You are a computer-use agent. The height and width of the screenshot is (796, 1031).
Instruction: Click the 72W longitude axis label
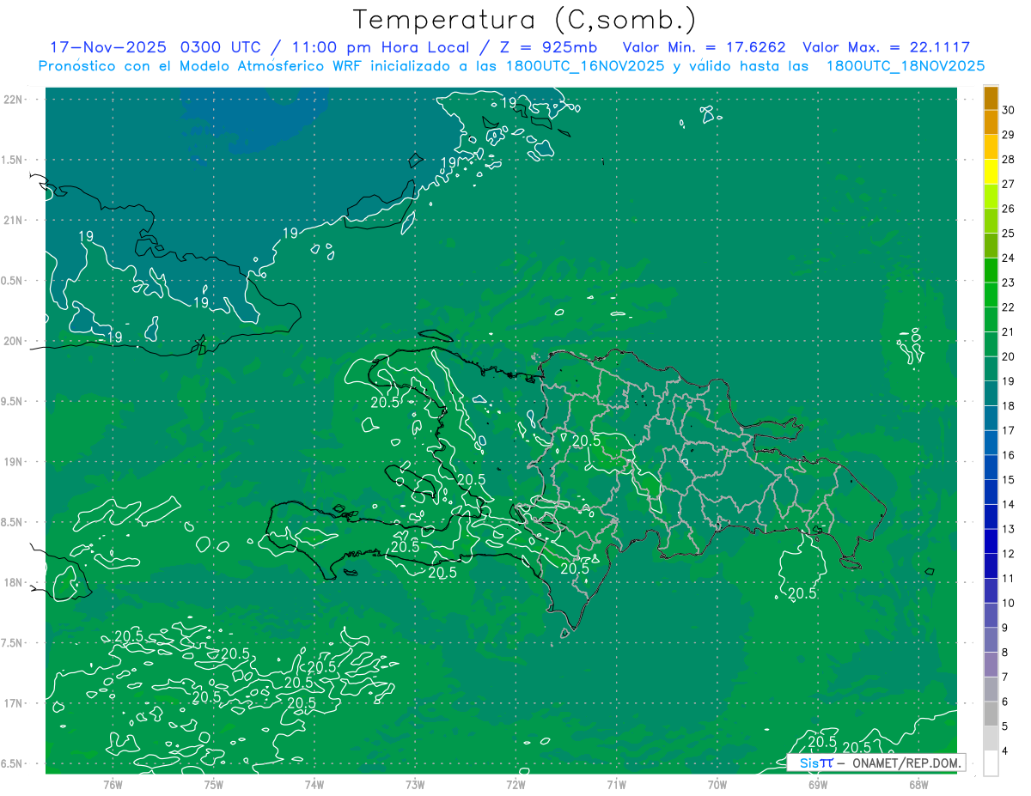515,785
